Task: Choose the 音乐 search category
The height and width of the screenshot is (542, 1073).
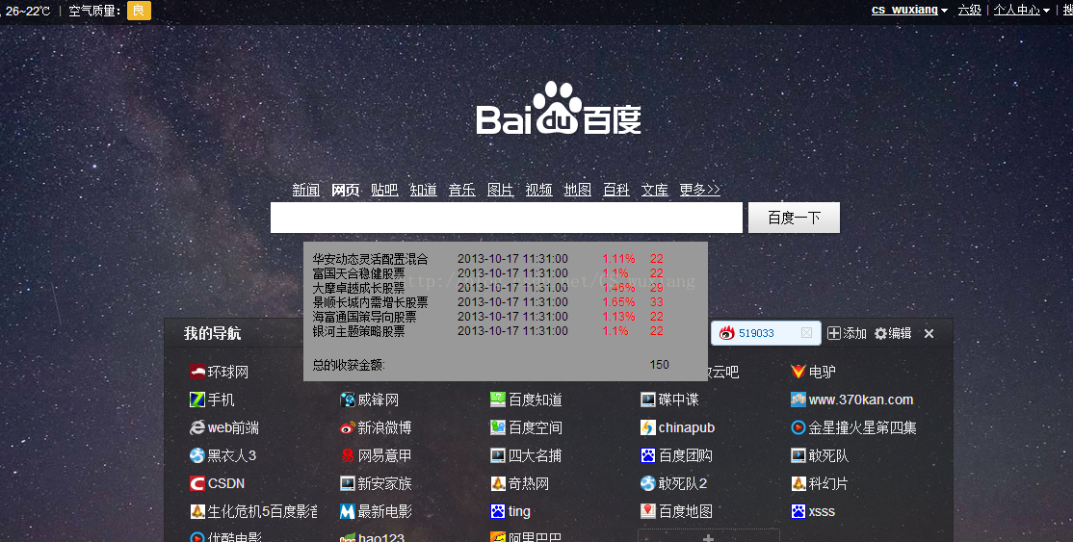Action: point(462,191)
